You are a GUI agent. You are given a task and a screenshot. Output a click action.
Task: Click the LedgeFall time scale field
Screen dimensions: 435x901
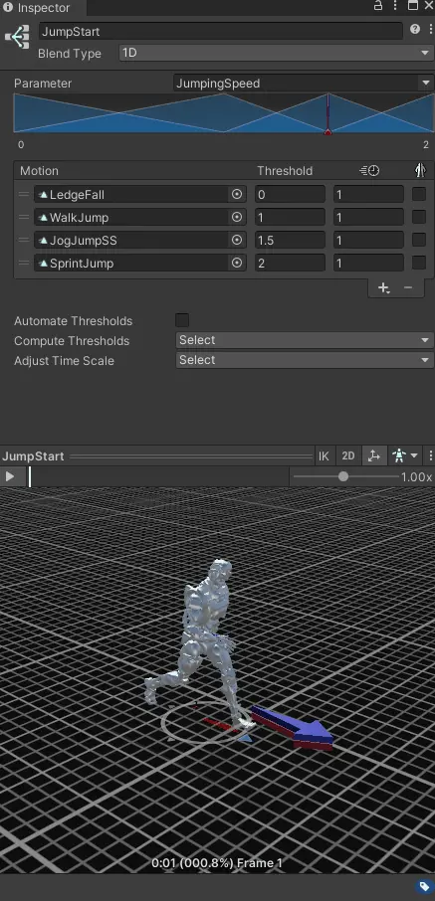point(368,194)
